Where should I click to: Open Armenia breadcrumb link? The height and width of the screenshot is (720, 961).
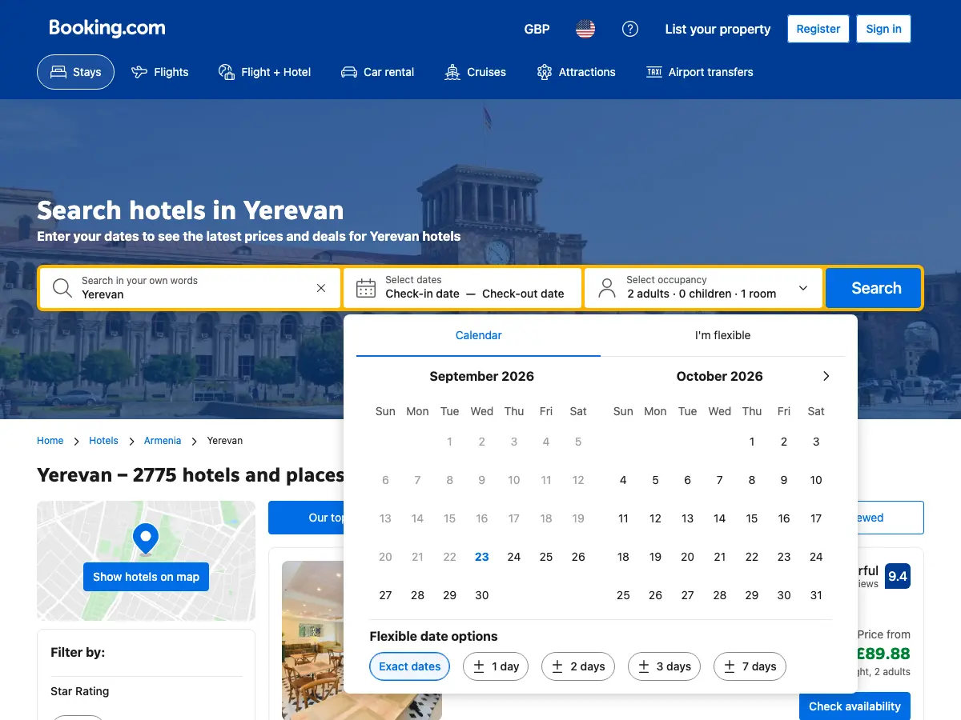[x=163, y=441]
